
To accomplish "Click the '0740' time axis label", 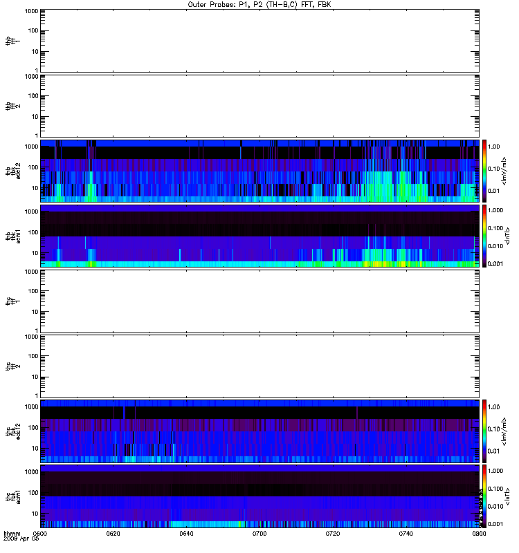I will pyautogui.click(x=406, y=534).
